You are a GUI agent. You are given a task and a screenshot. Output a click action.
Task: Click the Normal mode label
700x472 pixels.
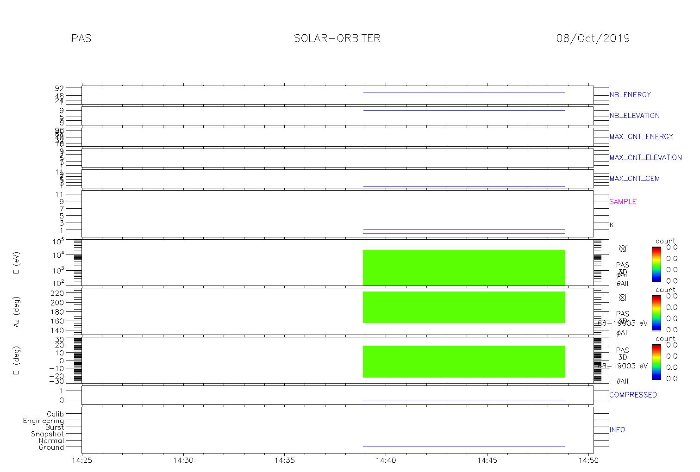tap(51, 441)
